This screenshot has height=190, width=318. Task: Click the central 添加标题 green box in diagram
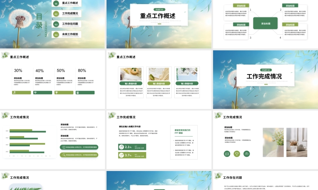[266, 23]
